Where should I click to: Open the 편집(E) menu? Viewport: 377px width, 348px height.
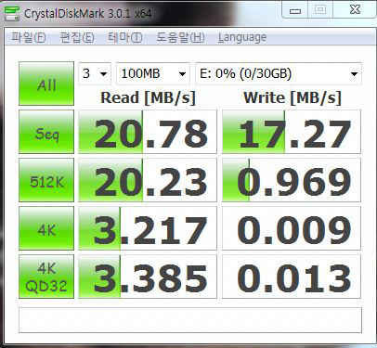pos(77,37)
